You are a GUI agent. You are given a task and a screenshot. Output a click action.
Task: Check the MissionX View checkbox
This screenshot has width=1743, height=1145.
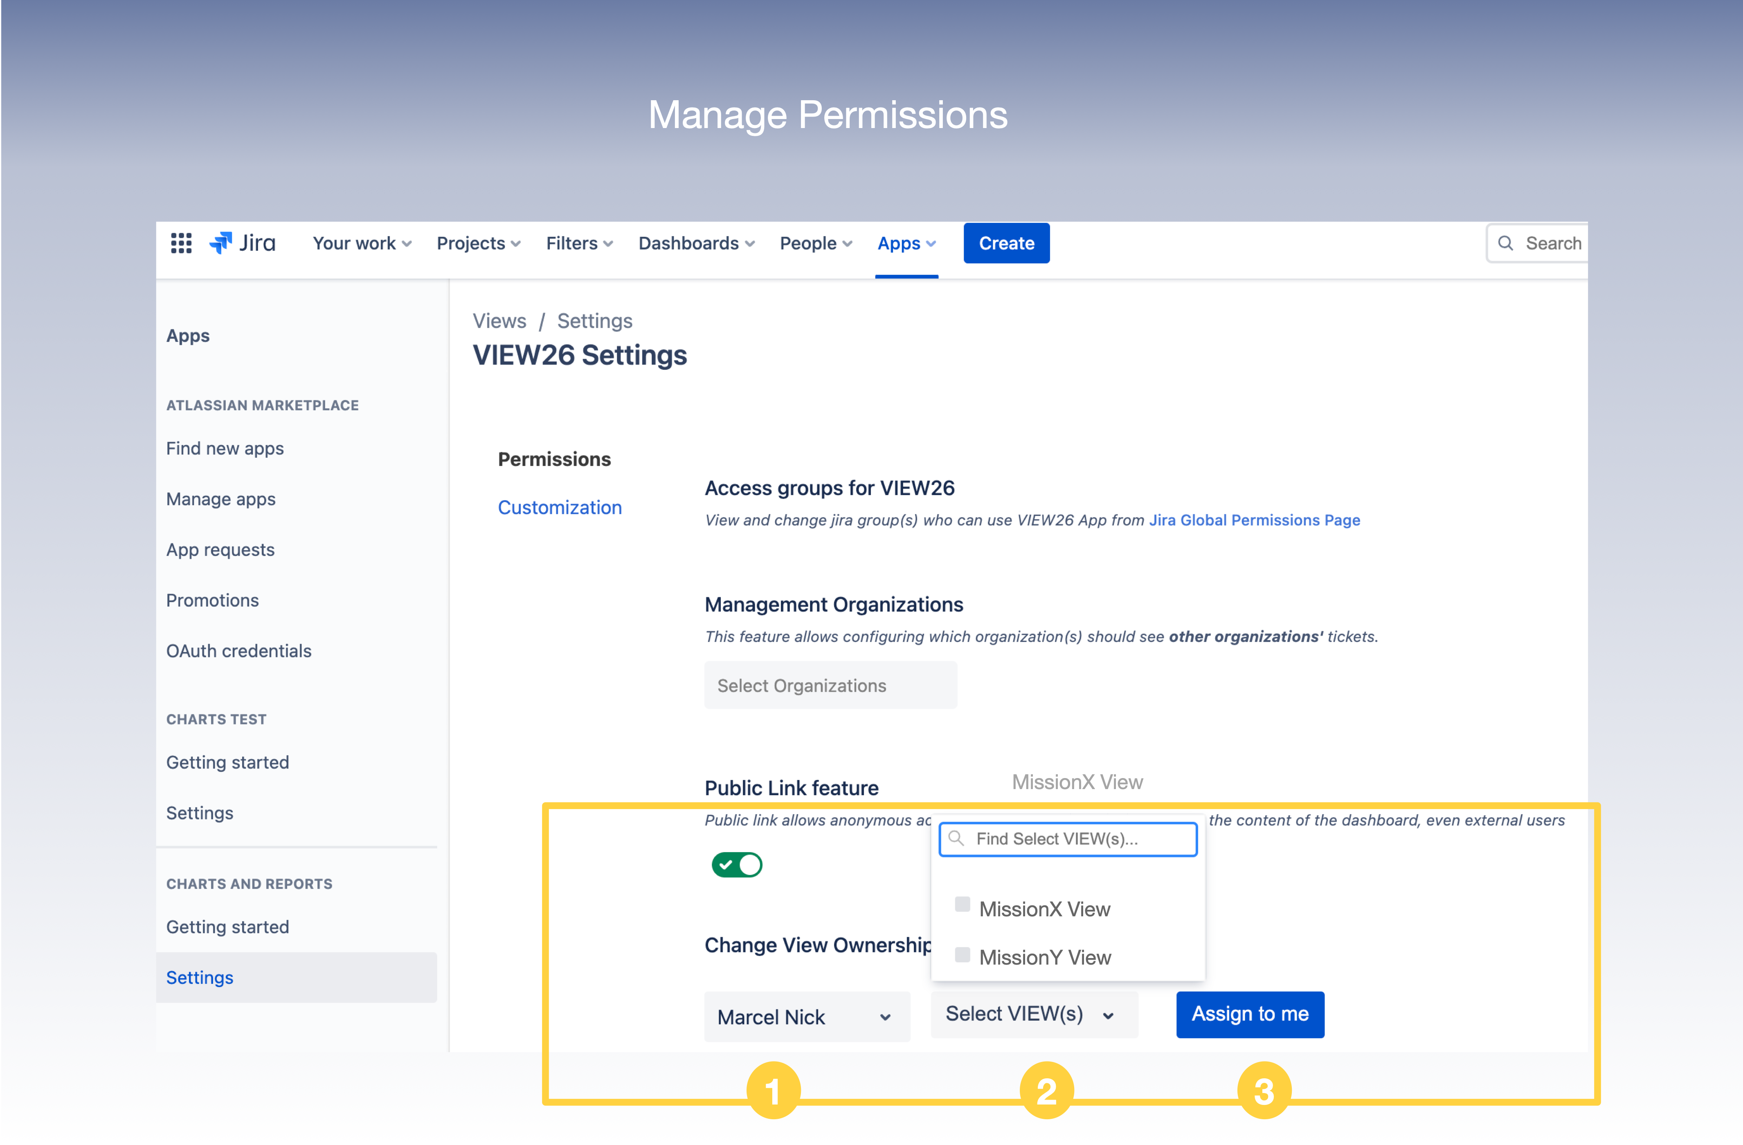[963, 905]
